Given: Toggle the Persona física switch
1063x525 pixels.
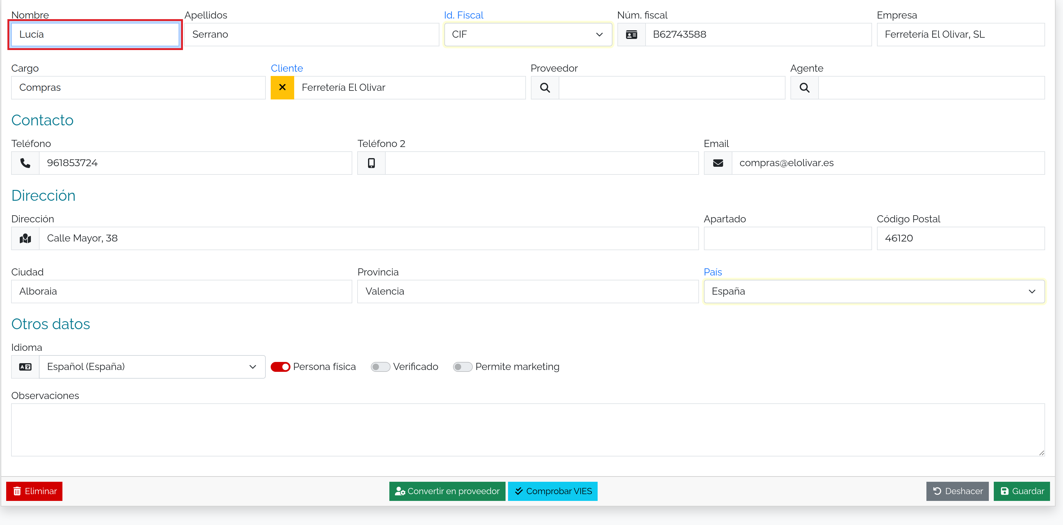Looking at the screenshot, I should (280, 367).
